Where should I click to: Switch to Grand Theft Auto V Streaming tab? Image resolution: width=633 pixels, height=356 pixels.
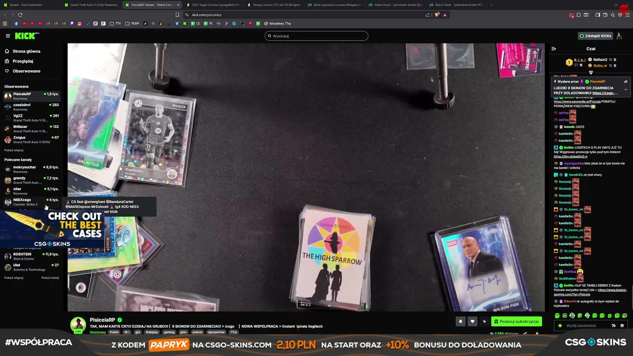pyautogui.click(x=91, y=5)
